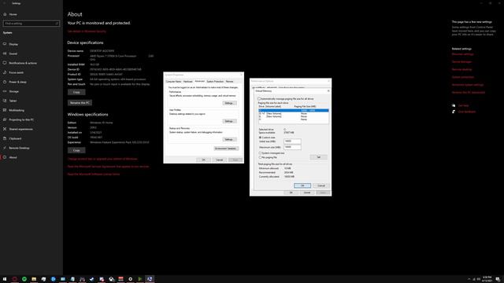Open Power & sleep in sidebar
The image size is (504, 283).
pos(17,82)
